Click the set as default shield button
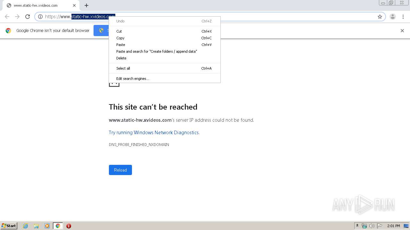This screenshot has width=410, height=230. coord(101,31)
